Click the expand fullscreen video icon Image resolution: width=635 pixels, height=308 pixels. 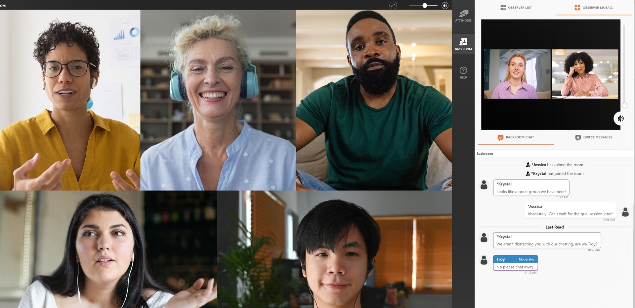click(x=393, y=5)
